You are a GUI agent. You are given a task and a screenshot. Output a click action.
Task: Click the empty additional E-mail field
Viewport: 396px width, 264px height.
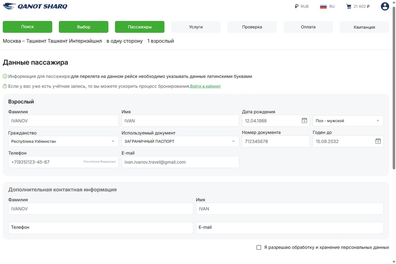[290, 228]
